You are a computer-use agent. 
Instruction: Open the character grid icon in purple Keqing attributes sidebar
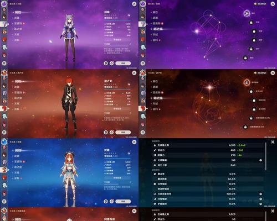tap(4, 63)
